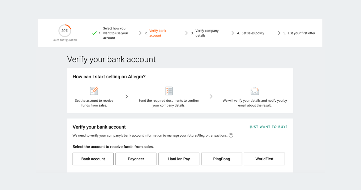Screen dimensions: 361x190
Task: Pick LianLian Pay for sales funds
Action: point(179,159)
